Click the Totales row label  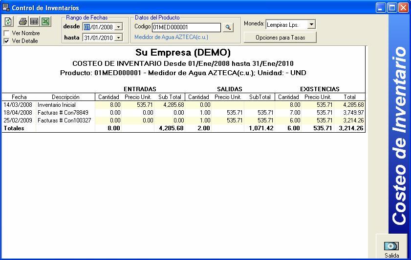click(14, 128)
